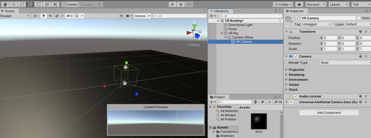This screenshot has width=371, height=138.
Task: Select the Move tool
Action: [x=13, y=4]
